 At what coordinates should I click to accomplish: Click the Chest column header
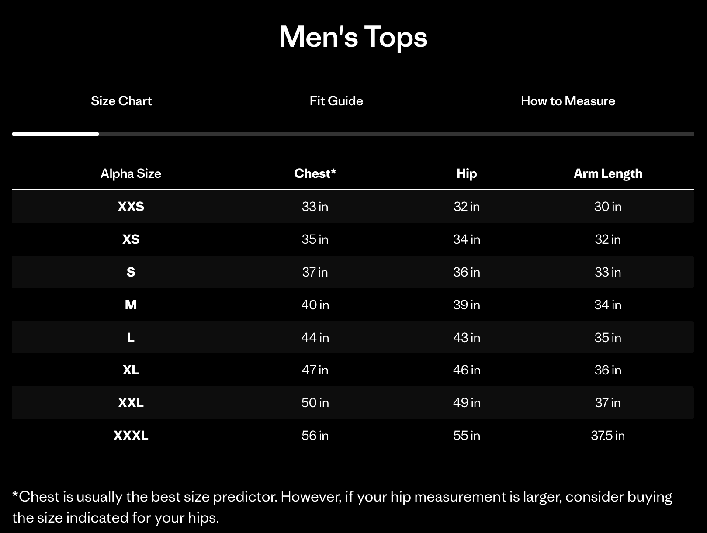(315, 173)
